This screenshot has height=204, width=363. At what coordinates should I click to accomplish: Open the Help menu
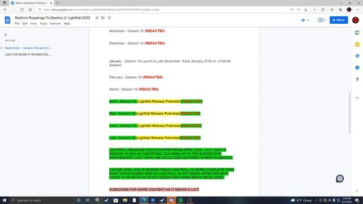coord(67,24)
